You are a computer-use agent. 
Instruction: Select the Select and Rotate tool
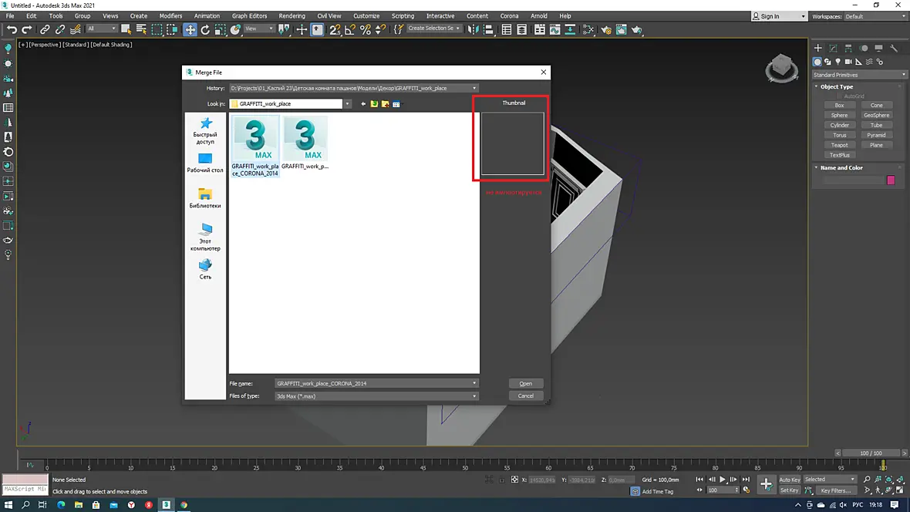coord(205,29)
